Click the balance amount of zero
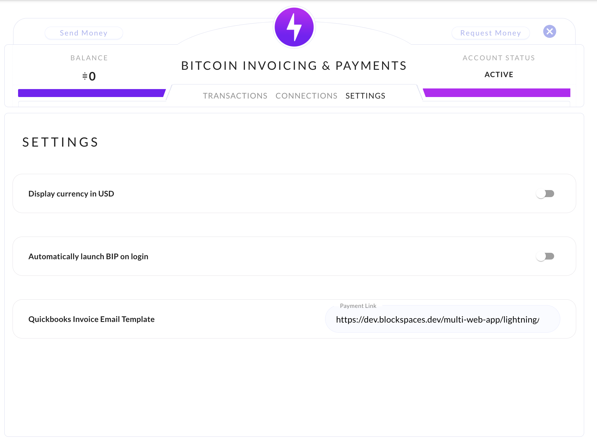Screen dimensions: 597x445 click(x=92, y=76)
